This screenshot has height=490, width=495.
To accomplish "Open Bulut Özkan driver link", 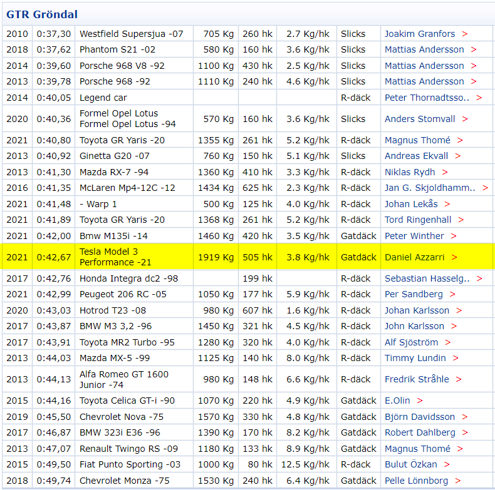I will [x=410, y=464].
